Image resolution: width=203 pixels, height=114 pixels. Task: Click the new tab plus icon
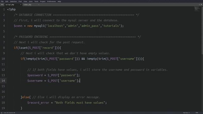tap(200, 4)
